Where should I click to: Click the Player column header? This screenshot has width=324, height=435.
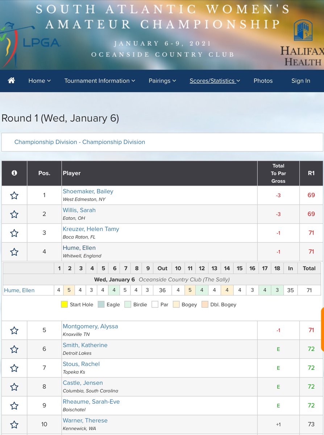(x=159, y=173)
